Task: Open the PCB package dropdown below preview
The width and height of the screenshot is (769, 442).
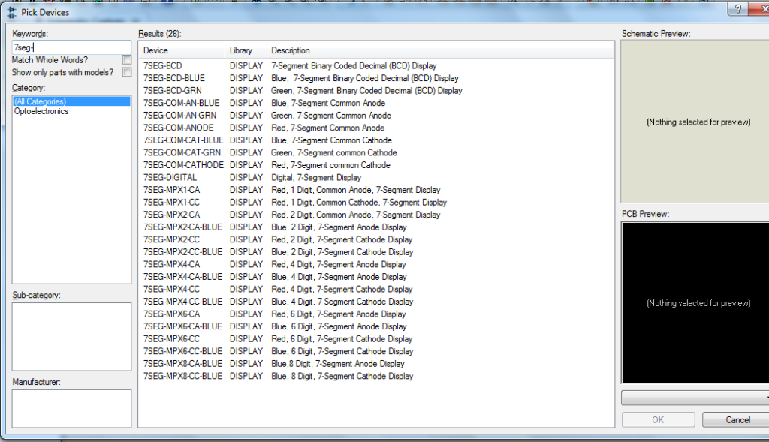Action: pyautogui.click(x=695, y=397)
